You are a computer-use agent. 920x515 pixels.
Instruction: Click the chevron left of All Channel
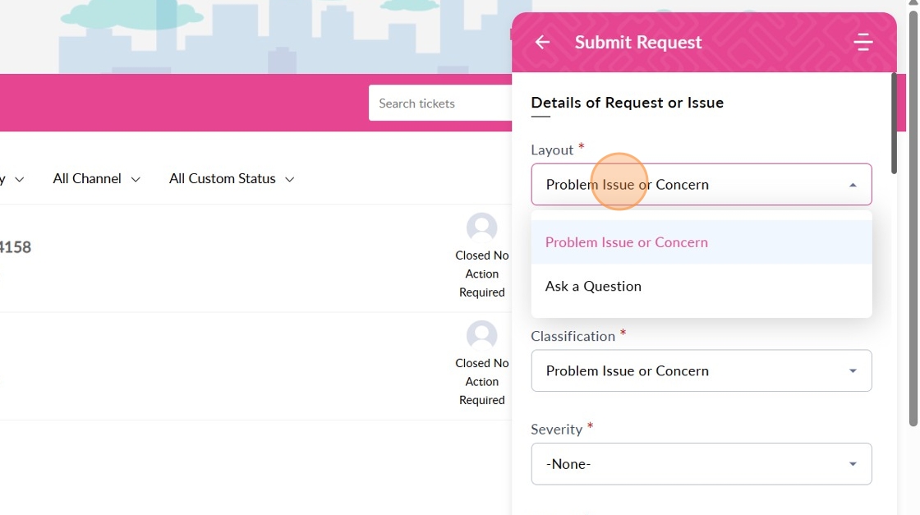(x=20, y=179)
